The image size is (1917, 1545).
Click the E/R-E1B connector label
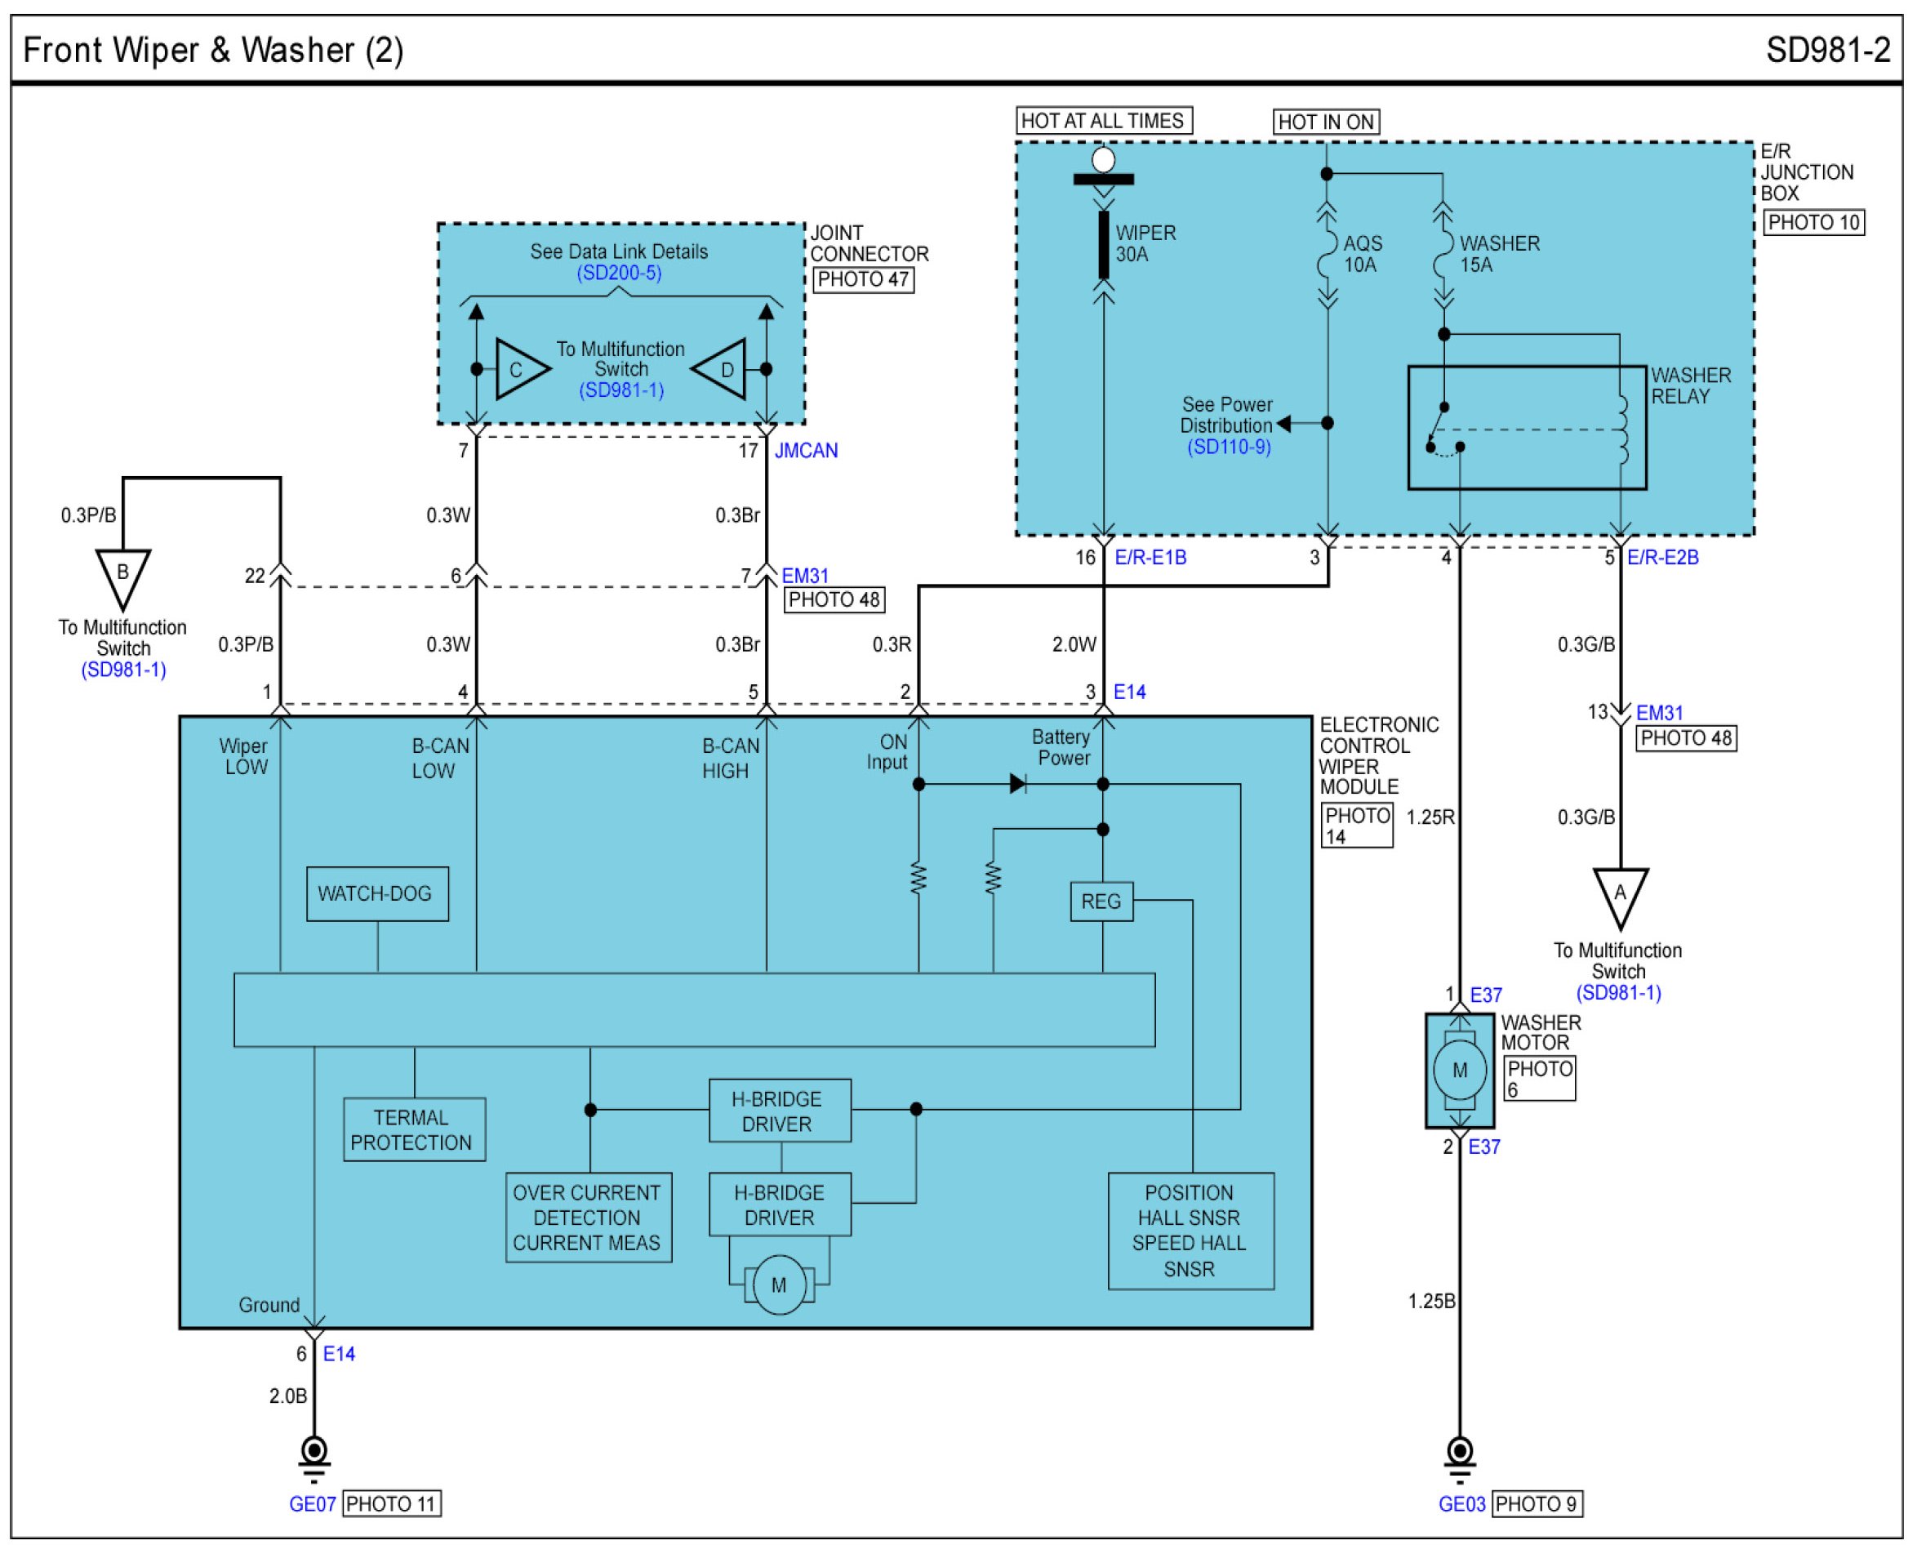pyautogui.click(x=1150, y=557)
